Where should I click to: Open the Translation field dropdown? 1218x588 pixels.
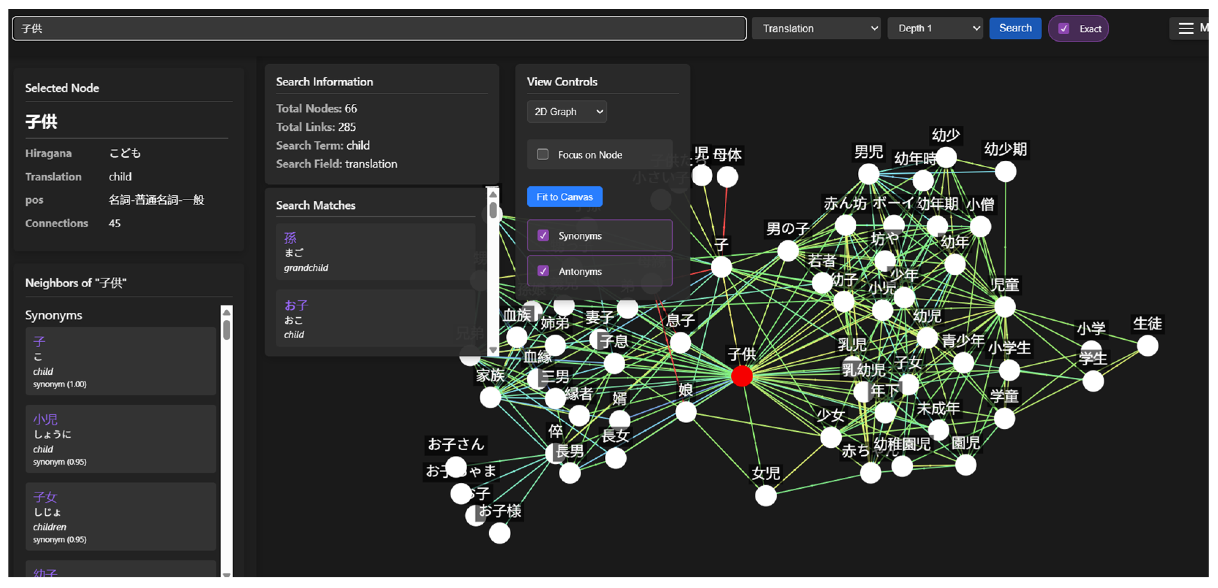click(x=816, y=28)
